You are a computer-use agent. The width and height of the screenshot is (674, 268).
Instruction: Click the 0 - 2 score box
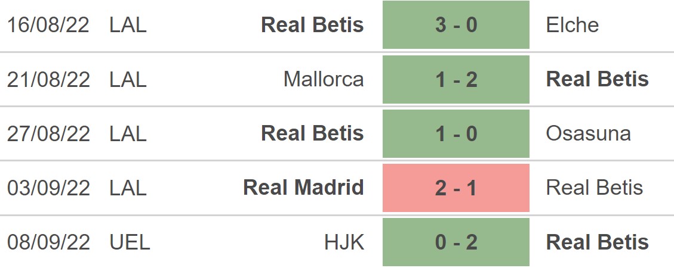pos(456,242)
